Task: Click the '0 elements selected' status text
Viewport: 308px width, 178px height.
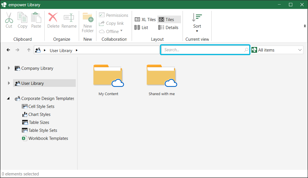Action: 20,174
